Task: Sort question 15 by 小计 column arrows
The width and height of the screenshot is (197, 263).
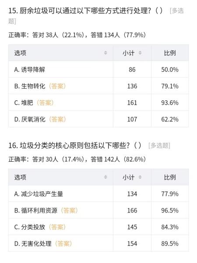Action: coord(140,53)
